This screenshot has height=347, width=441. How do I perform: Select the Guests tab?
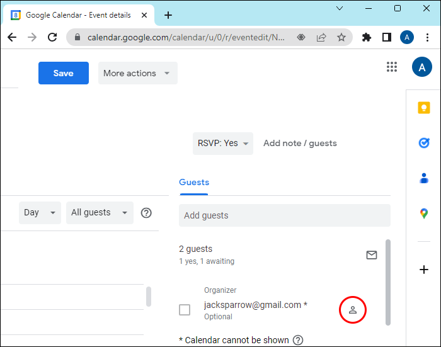point(194,182)
